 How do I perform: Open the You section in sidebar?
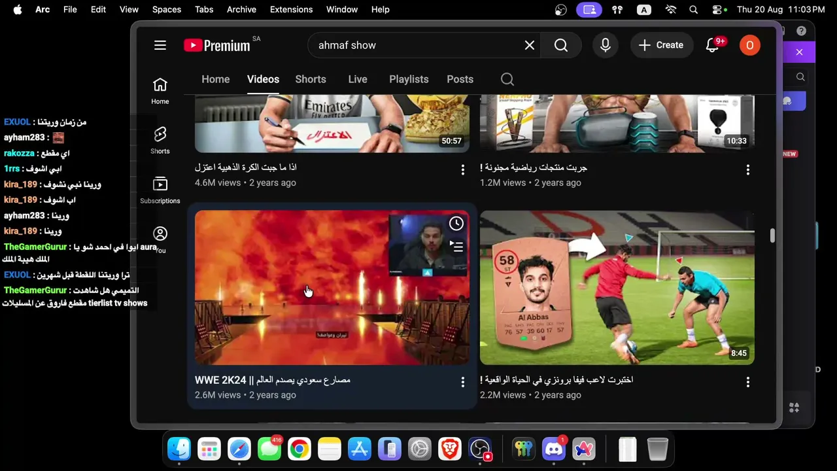(160, 239)
